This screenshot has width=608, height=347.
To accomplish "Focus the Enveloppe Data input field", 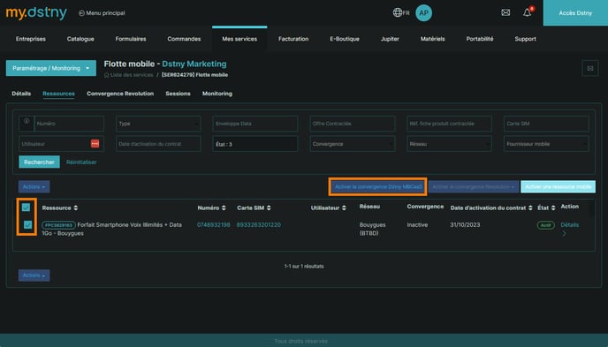I will [255, 124].
